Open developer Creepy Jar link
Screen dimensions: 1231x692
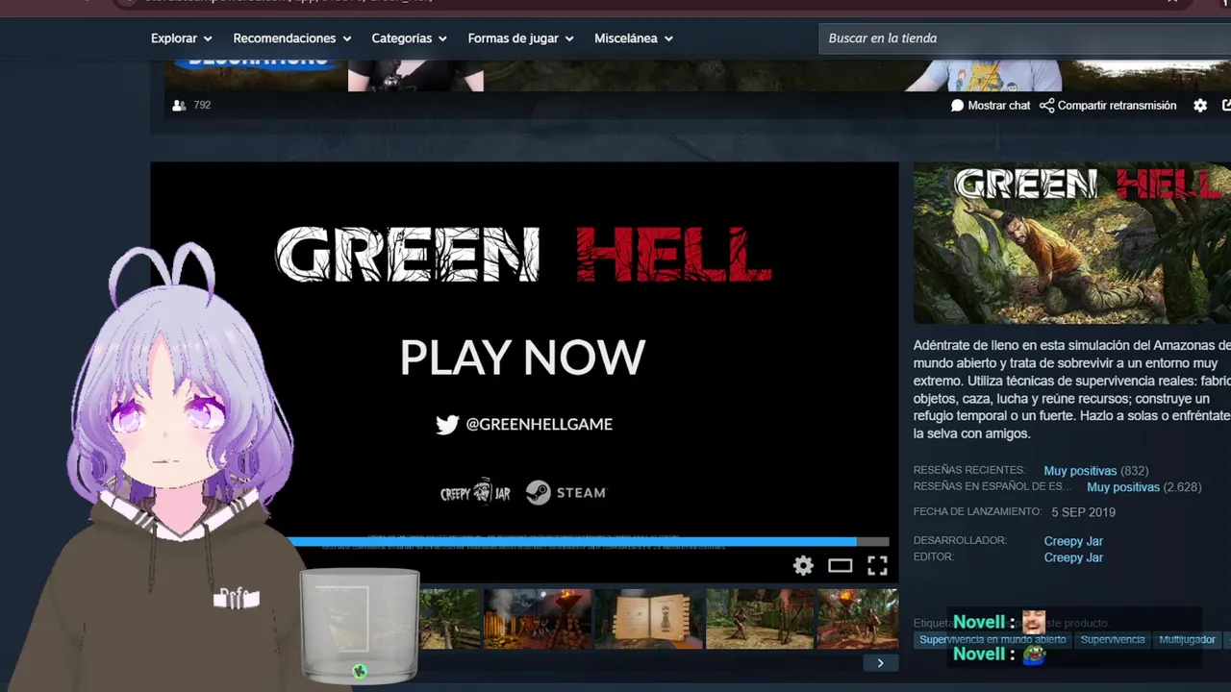pyautogui.click(x=1073, y=541)
